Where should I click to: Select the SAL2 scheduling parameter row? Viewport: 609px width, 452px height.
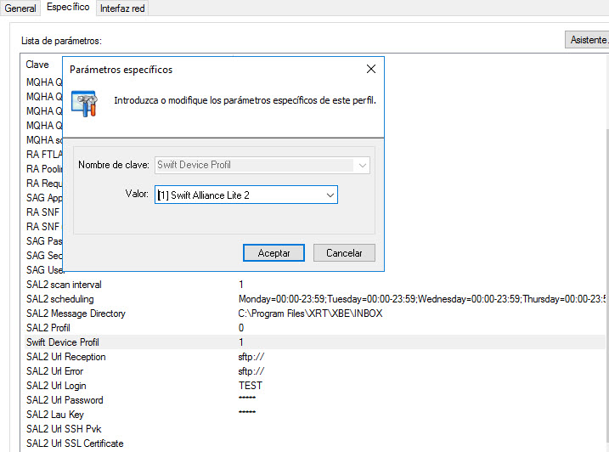[x=60, y=299]
